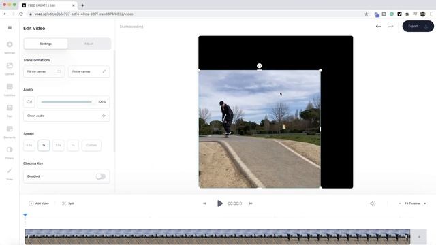The image size is (436, 245).
Task: Zoom in timeline with plus icon
Action: 425,203
